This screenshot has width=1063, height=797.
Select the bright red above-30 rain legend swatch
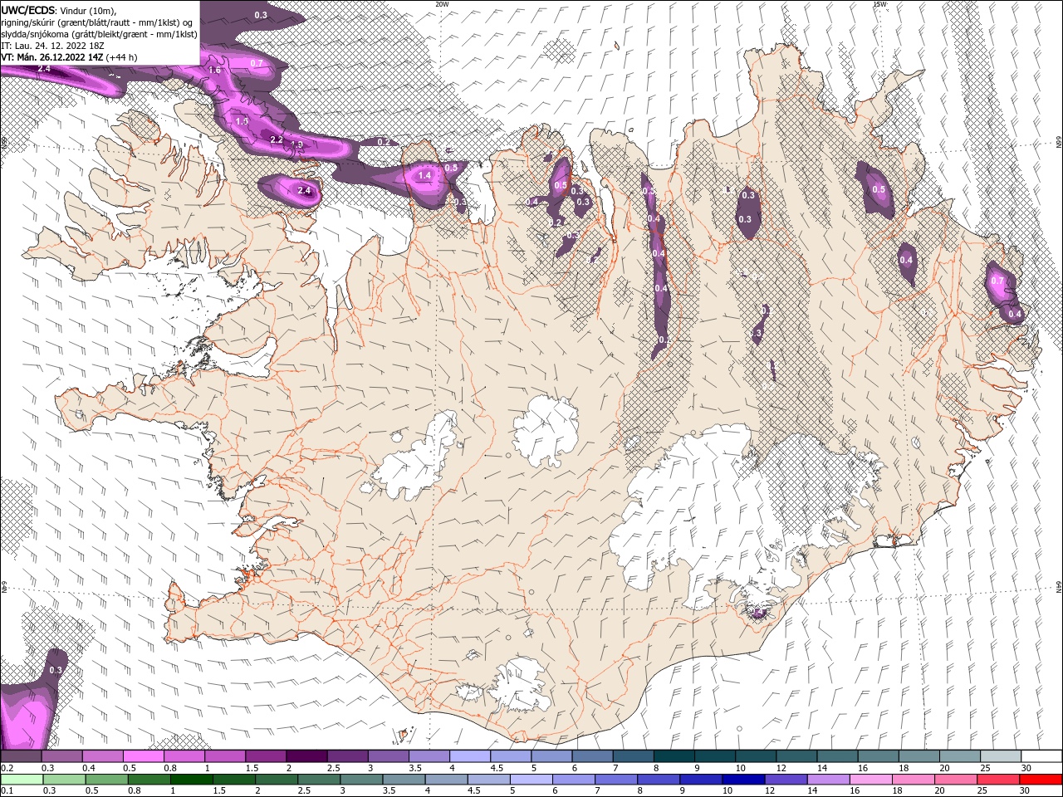point(1041,780)
